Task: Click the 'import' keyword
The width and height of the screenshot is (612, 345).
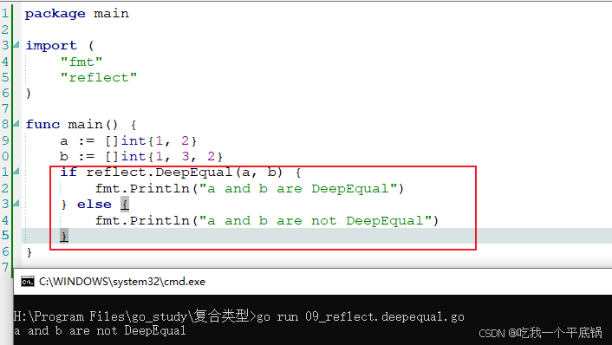Action: (x=51, y=46)
